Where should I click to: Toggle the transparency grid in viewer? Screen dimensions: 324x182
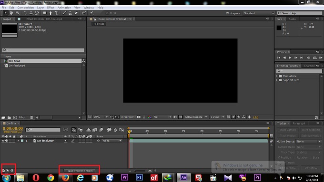181,117
